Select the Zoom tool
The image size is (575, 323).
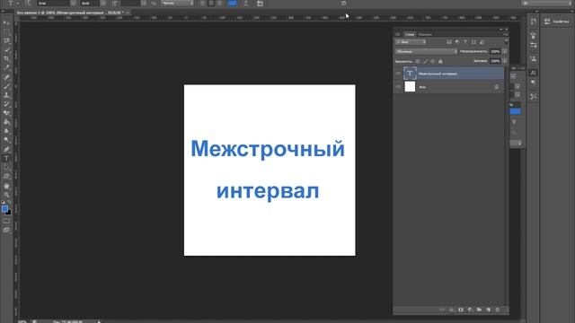[x=6, y=195]
